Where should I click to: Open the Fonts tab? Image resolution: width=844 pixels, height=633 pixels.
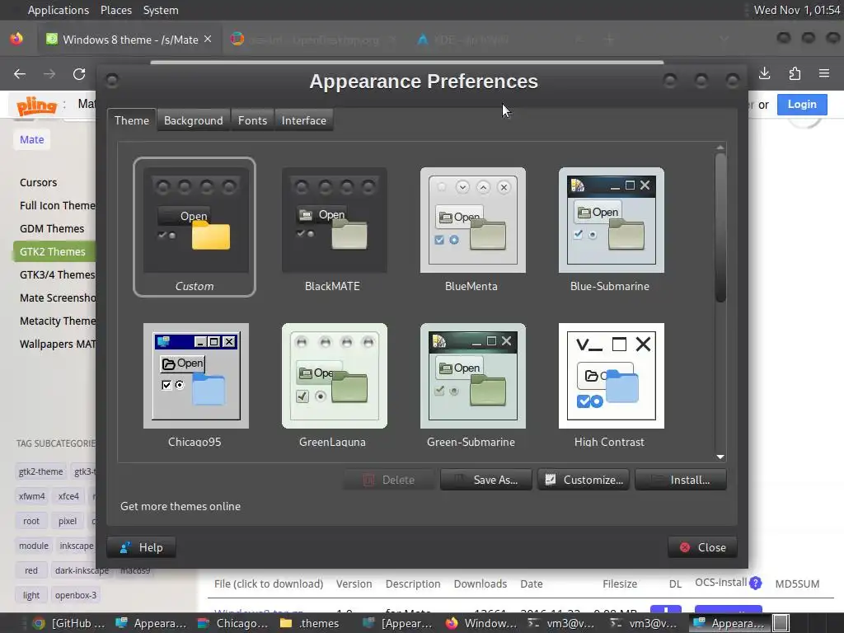pyautogui.click(x=252, y=120)
